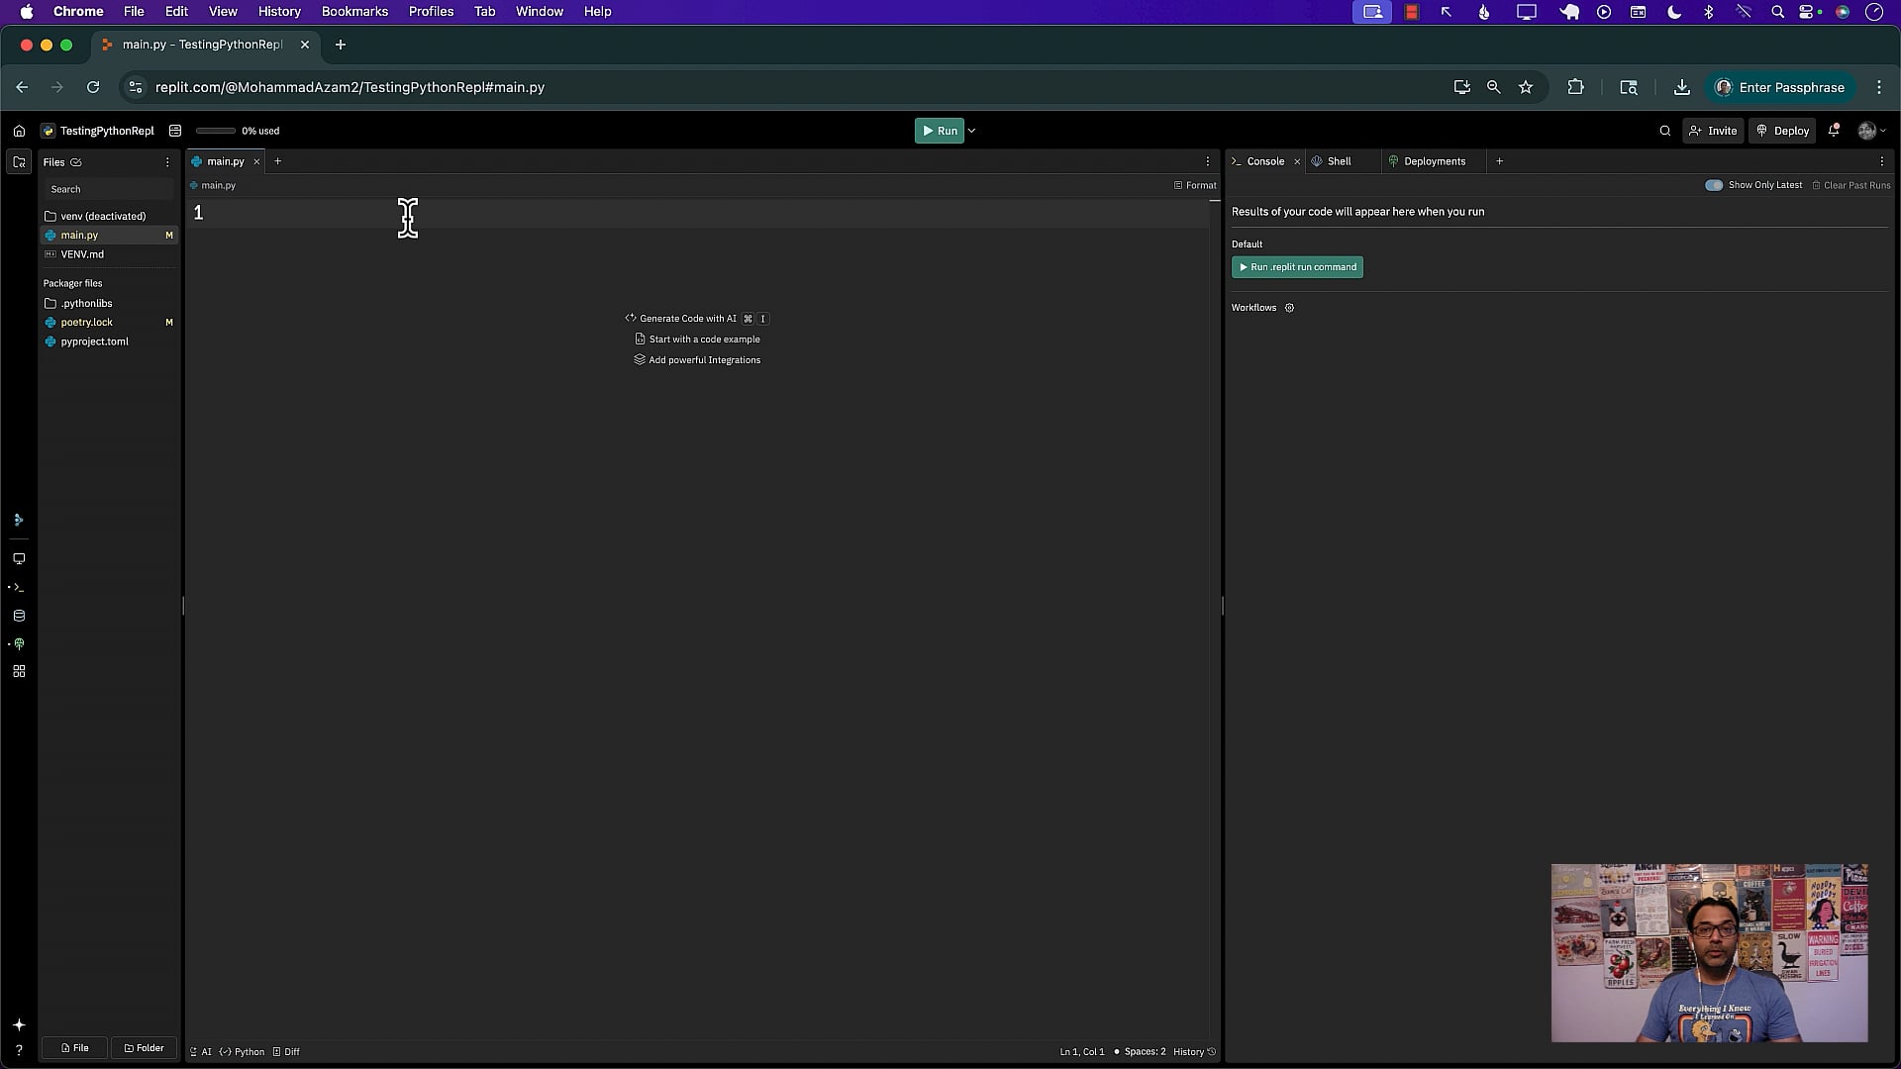
Task: Bookmark this page with the star icon
Action: (x=1526, y=87)
